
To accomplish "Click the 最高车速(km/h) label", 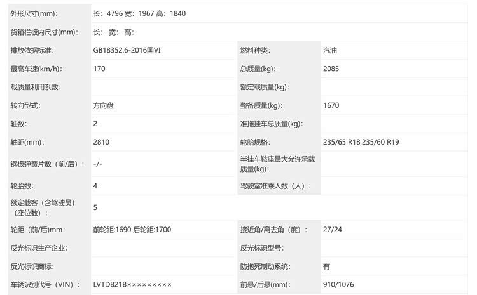I will coord(35,69).
